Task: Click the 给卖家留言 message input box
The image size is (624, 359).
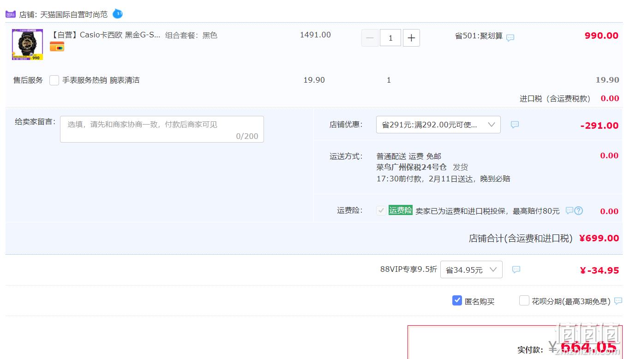Action: coord(162,129)
